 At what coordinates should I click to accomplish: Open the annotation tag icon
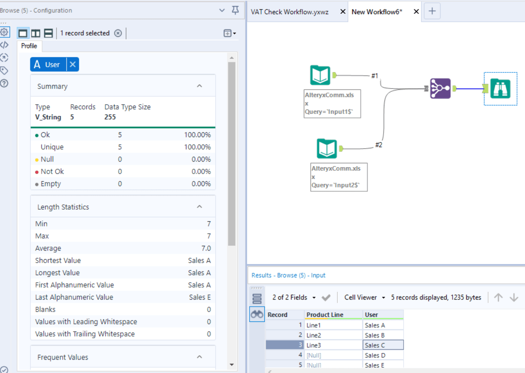[x=4, y=70]
